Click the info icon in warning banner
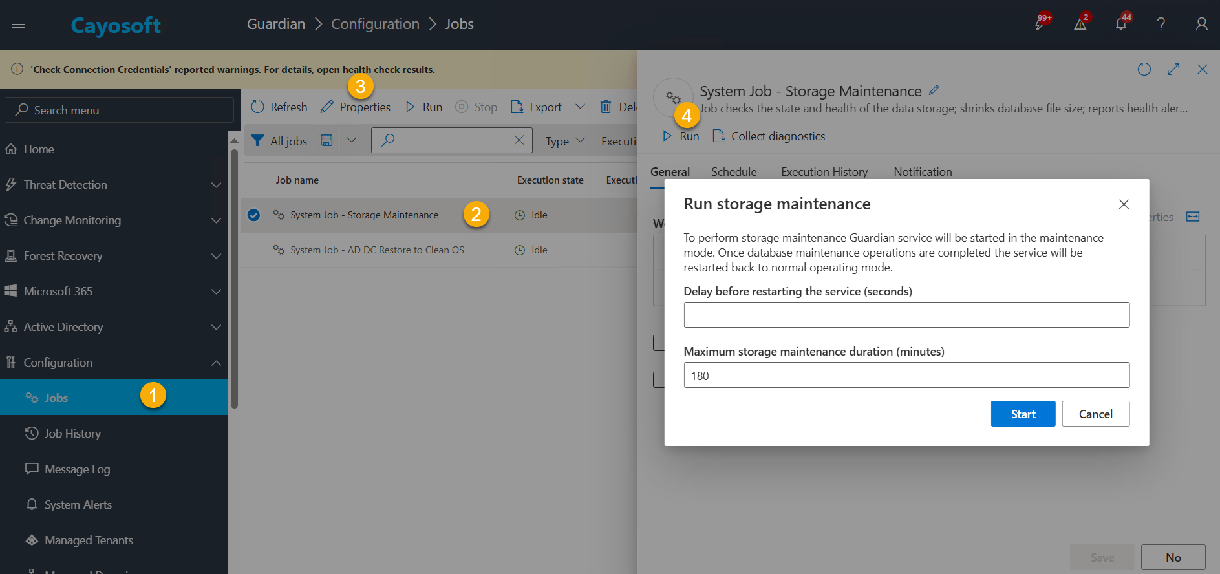This screenshot has width=1220, height=574. point(17,69)
